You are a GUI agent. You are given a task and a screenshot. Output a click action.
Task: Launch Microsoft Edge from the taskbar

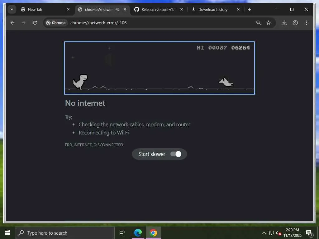click(138, 233)
